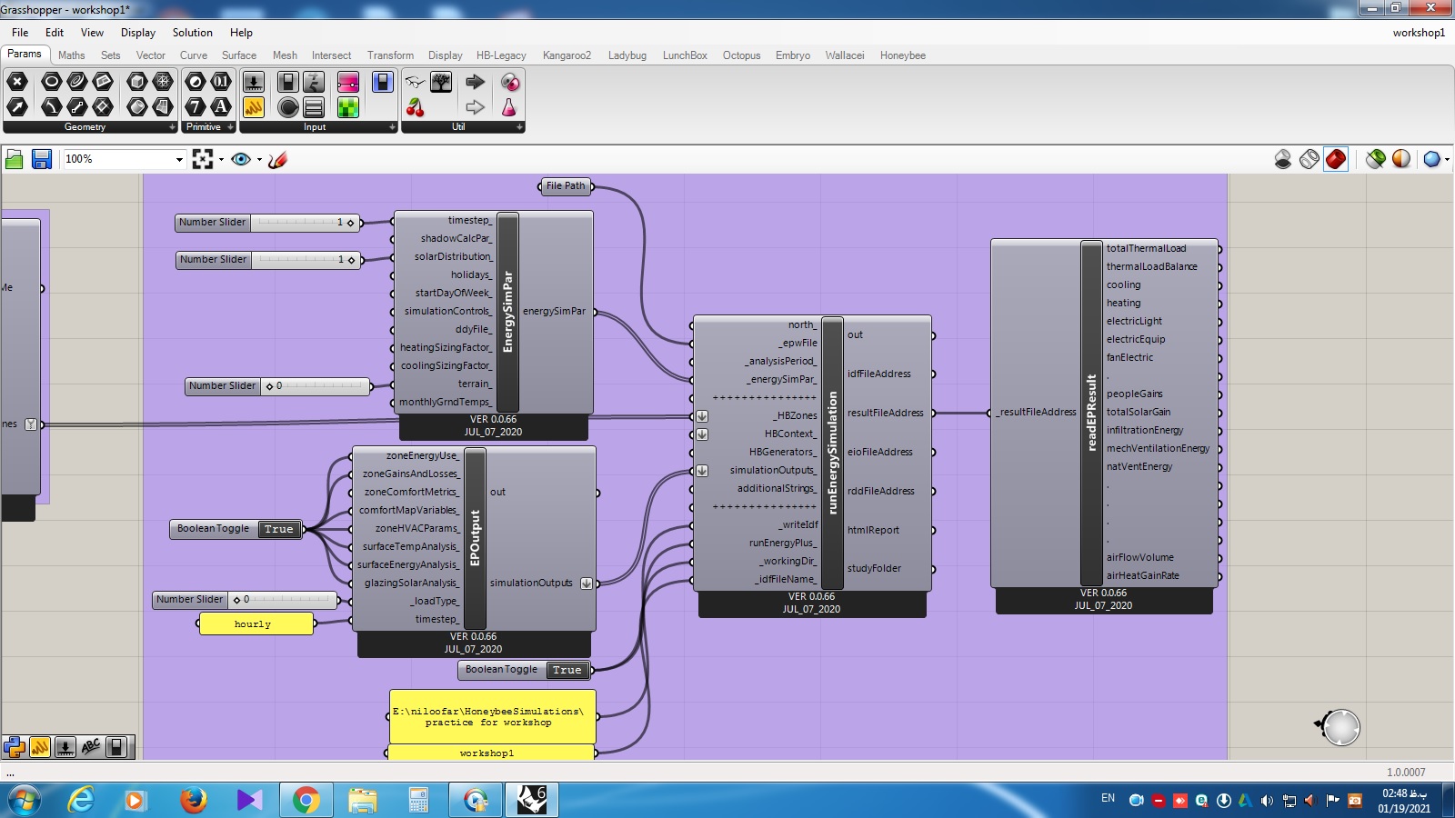Viewport: 1455px width, 818px height.
Task: Open preview mesh quality dropdown arrow
Action: tap(1447, 160)
